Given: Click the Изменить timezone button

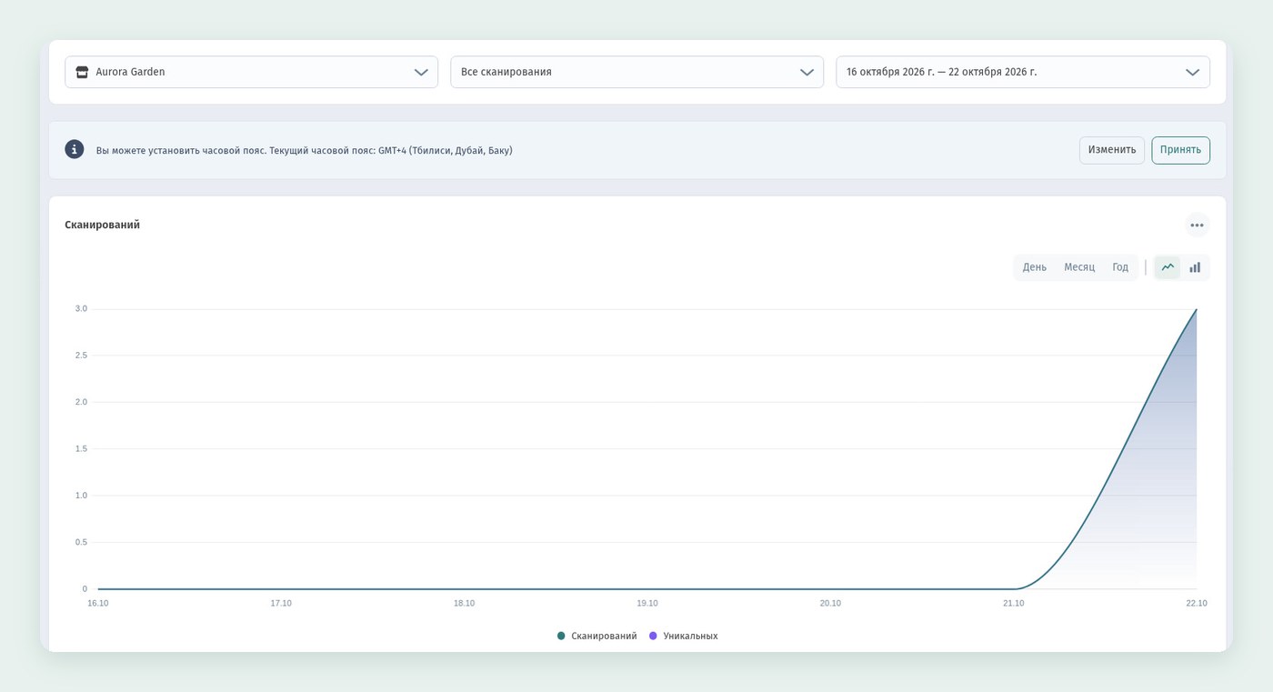Looking at the screenshot, I should [1112, 150].
